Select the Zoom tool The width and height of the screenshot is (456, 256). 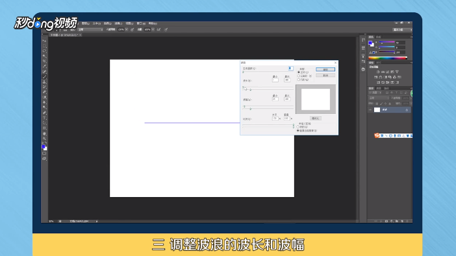[x=44, y=139]
